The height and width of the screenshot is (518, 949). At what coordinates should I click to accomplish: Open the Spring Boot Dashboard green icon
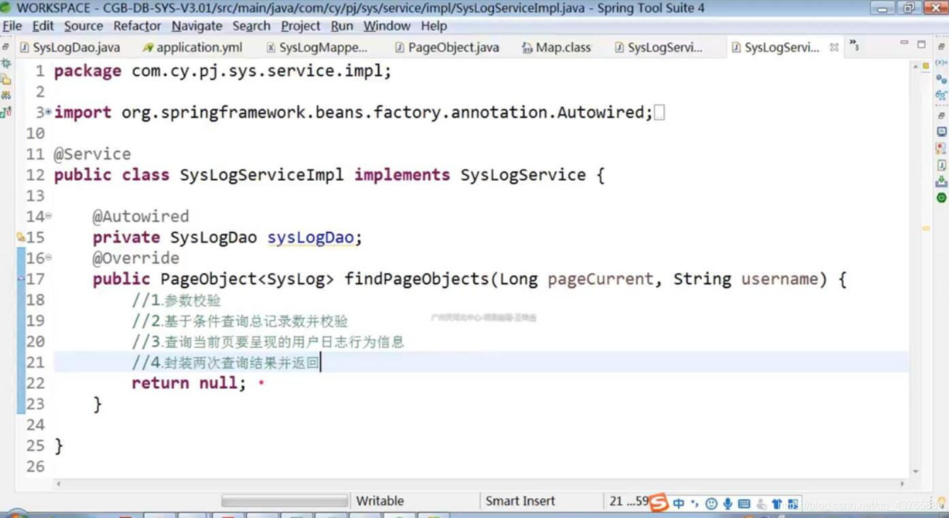coord(942,198)
